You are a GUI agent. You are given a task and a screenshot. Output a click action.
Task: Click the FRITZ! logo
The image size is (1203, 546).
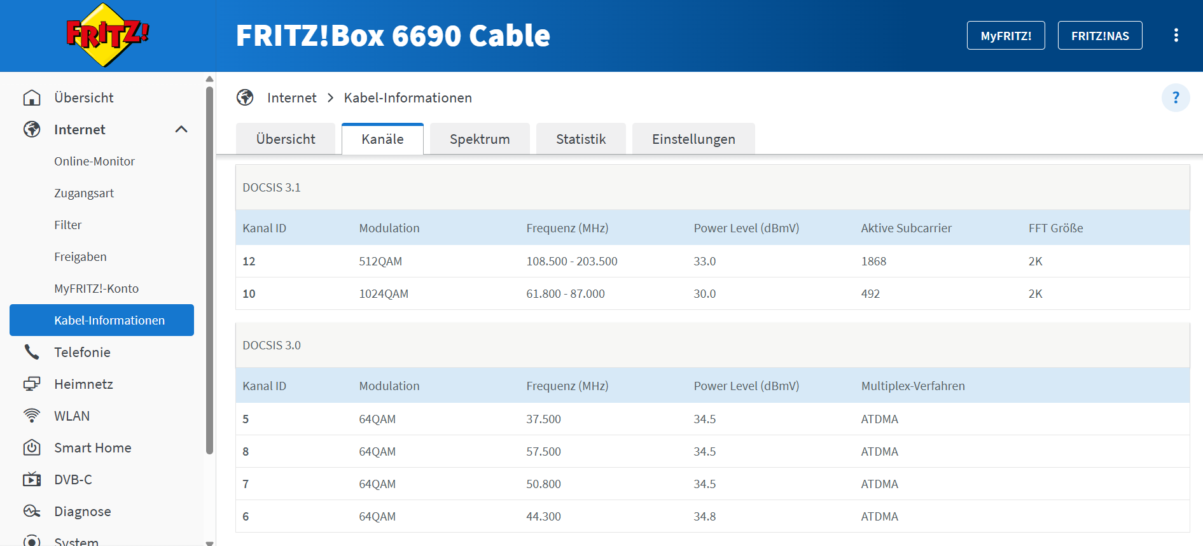click(x=108, y=35)
